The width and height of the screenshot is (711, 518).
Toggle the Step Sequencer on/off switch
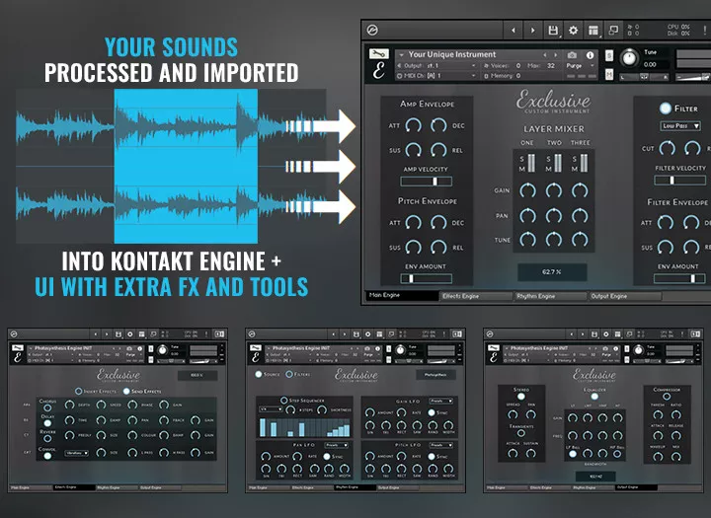[283, 401]
